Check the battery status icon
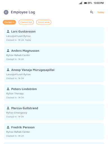The image size is (108, 144). tap(85, 3)
